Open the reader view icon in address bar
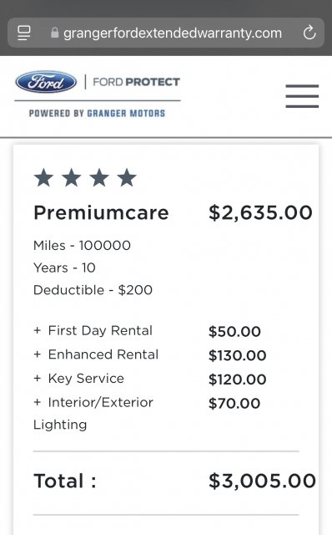This screenshot has width=332, height=535. pos(24,33)
